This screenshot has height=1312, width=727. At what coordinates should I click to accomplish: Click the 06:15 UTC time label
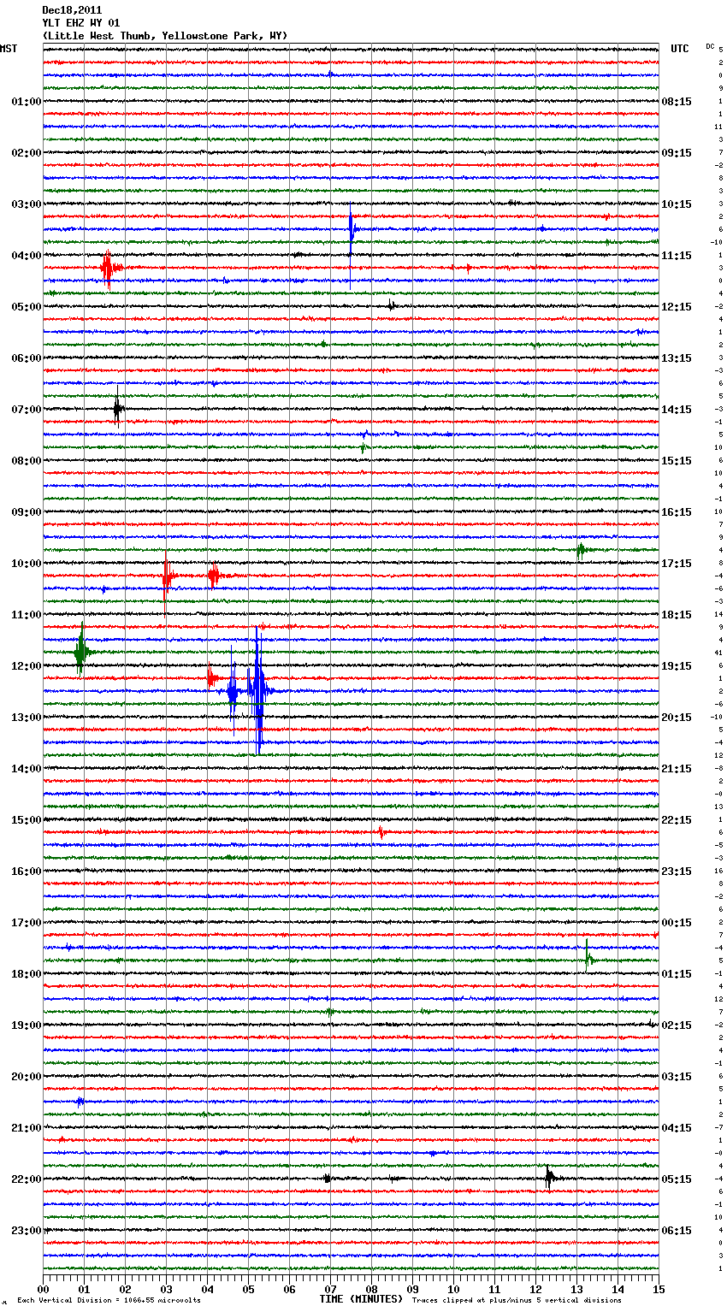pos(677,1231)
